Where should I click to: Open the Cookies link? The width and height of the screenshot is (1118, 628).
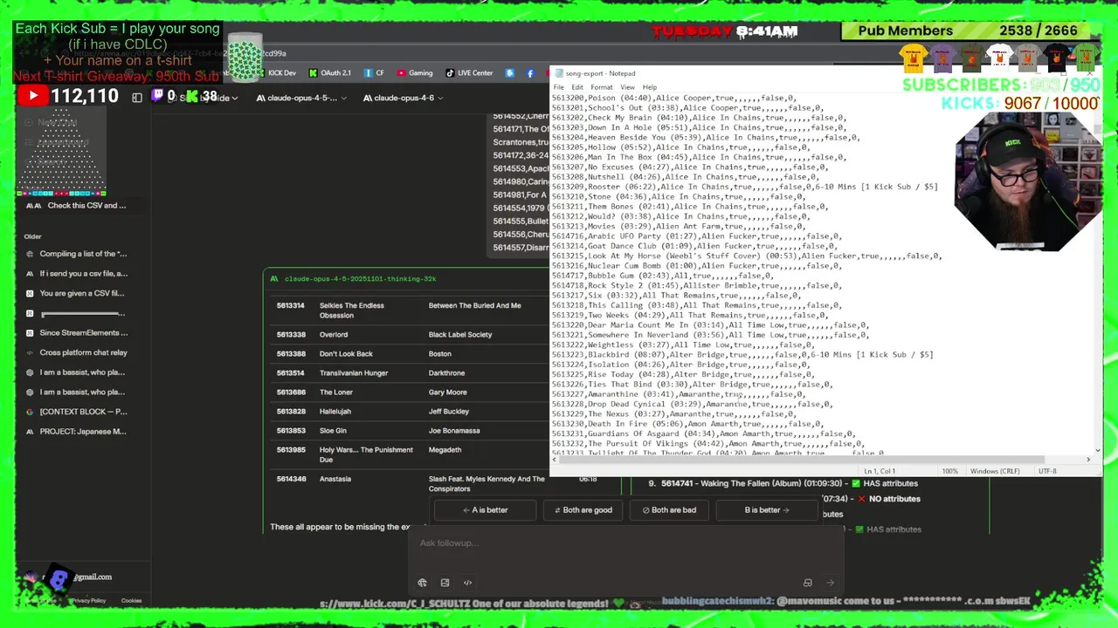(x=131, y=600)
